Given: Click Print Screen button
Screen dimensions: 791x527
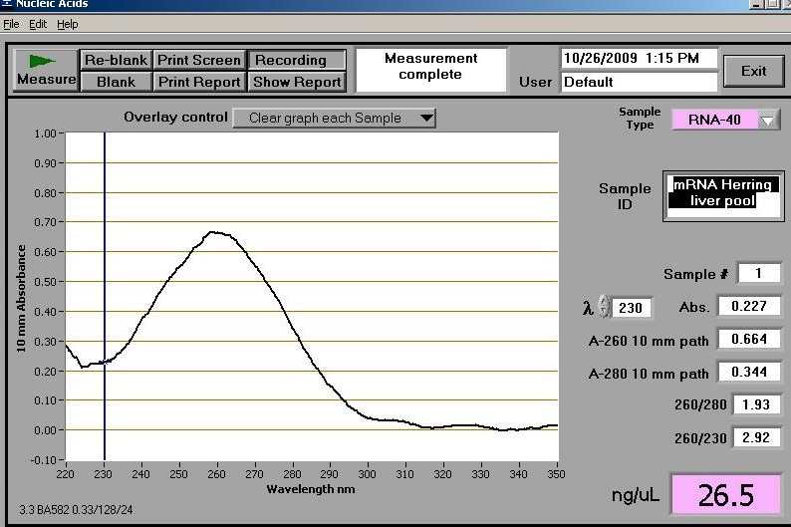Looking at the screenshot, I should 199,60.
